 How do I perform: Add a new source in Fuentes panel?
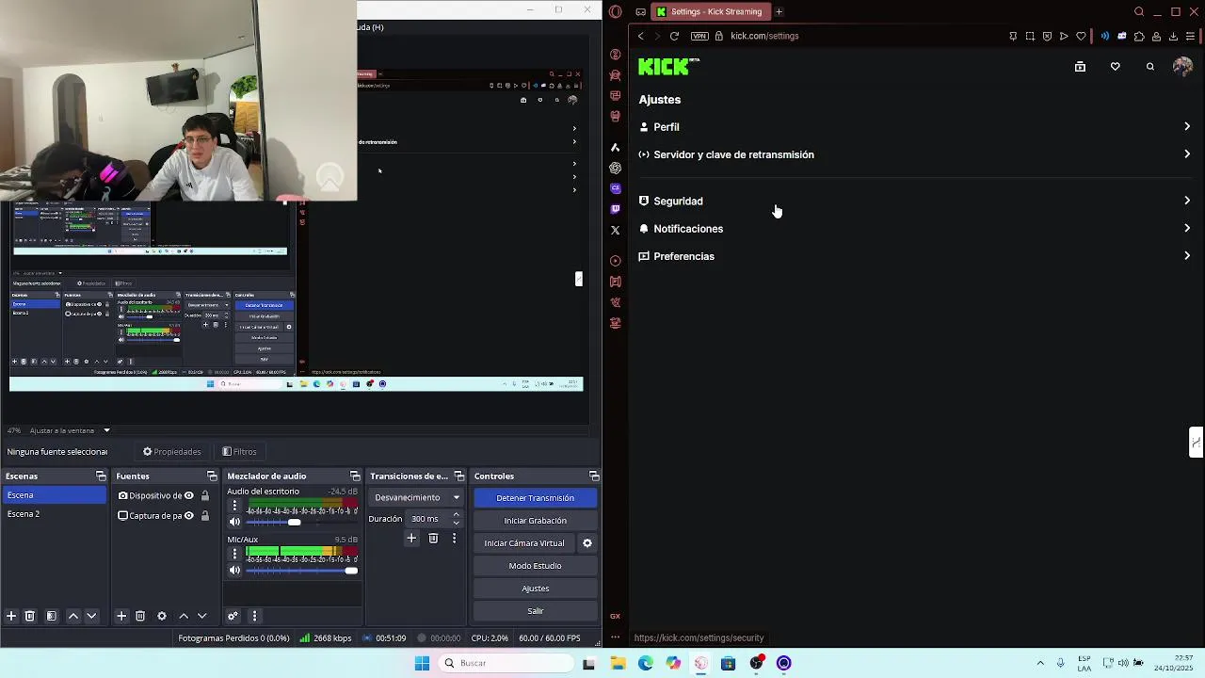point(121,616)
